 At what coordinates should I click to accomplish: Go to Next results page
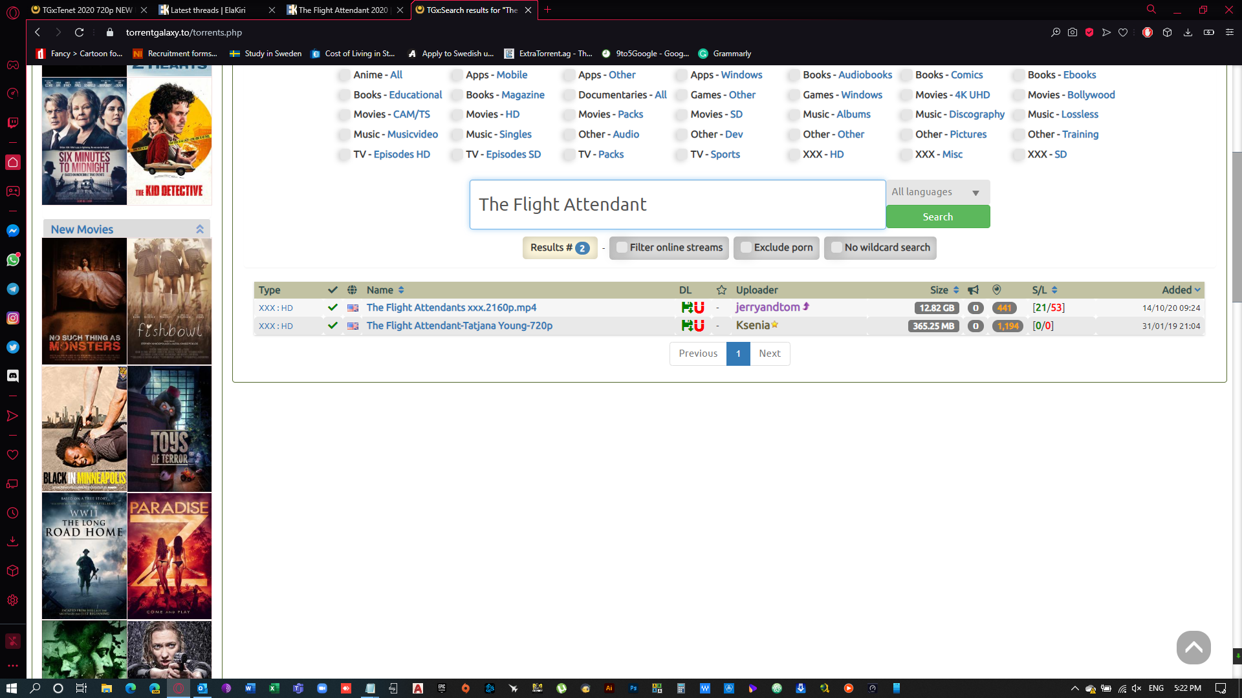click(x=770, y=354)
